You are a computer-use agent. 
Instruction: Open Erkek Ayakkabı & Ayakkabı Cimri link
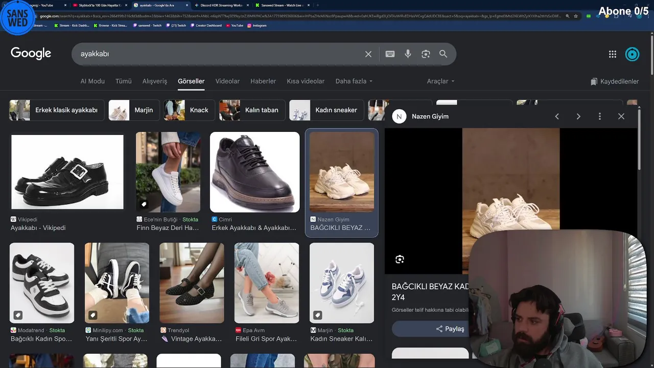254,228
